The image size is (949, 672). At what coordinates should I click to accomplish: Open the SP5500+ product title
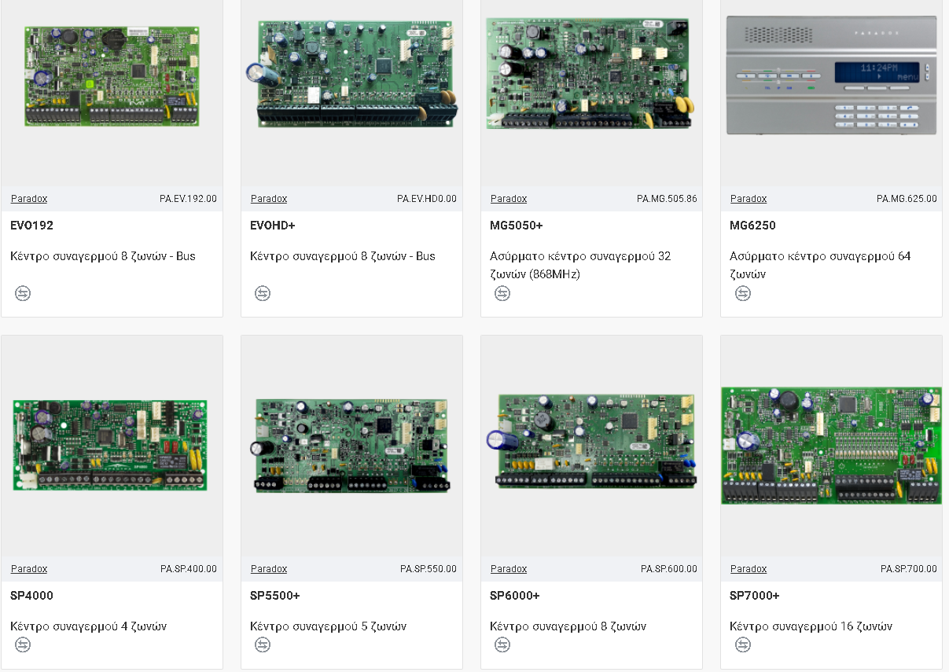coord(275,596)
